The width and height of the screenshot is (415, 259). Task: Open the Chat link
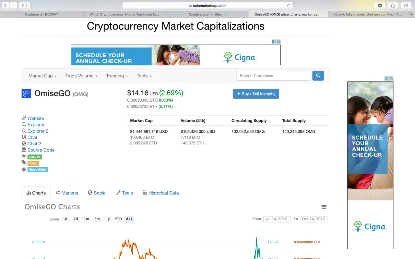point(32,137)
